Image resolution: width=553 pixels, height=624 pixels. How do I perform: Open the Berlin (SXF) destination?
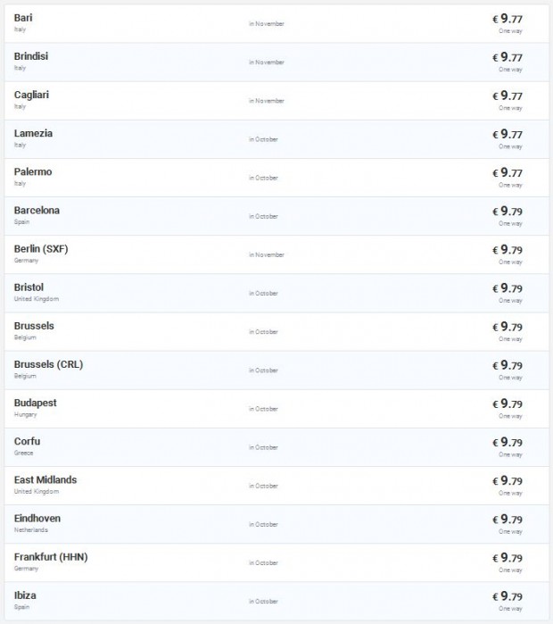click(x=41, y=248)
